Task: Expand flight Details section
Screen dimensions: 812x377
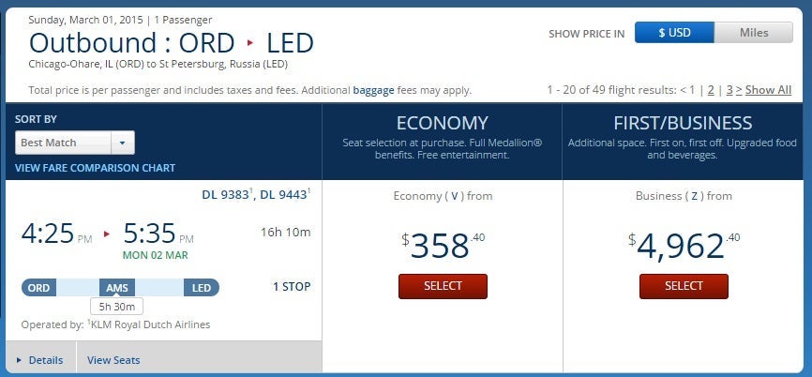Action: tap(40, 360)
